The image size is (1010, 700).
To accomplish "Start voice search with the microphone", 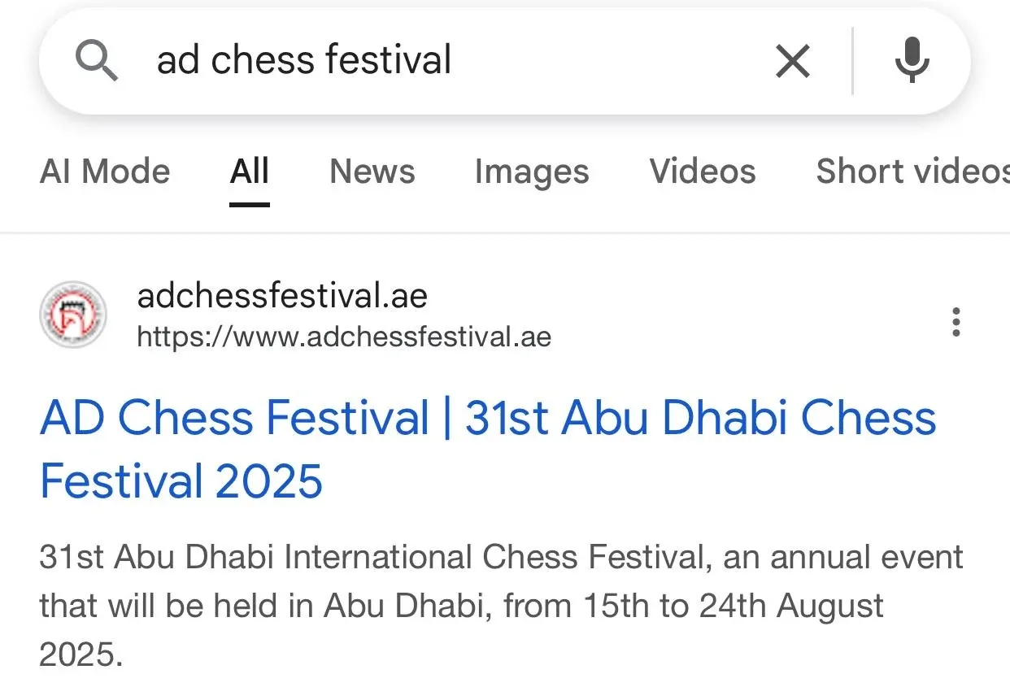I will [912, 61].
